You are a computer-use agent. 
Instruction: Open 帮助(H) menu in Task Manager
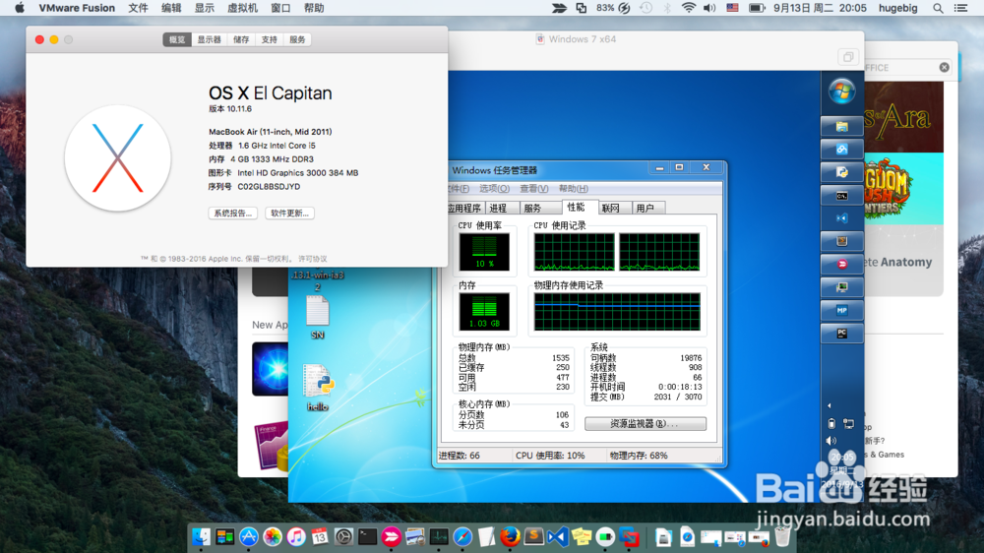574,189
